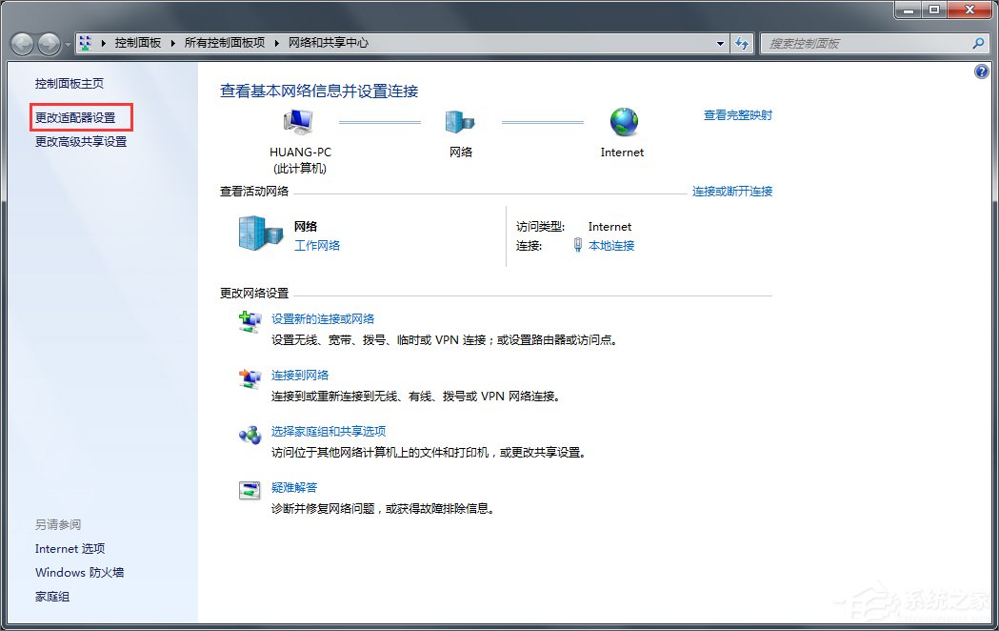Click the Internet globe icon
The width and height of the screenshot is (999, 631).
(x=623, y=122)
